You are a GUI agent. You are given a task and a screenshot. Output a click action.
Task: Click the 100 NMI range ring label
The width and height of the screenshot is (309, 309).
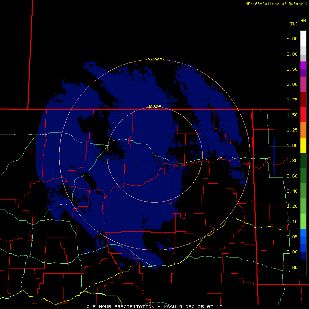pos(154,59)
